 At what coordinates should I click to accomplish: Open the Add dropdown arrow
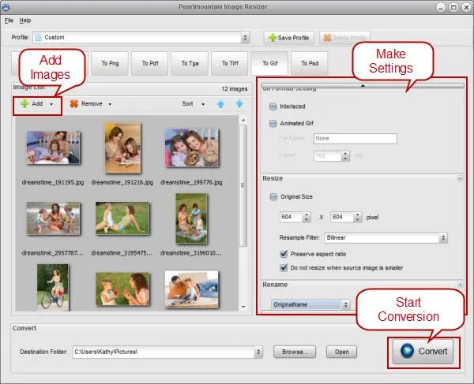51,104
